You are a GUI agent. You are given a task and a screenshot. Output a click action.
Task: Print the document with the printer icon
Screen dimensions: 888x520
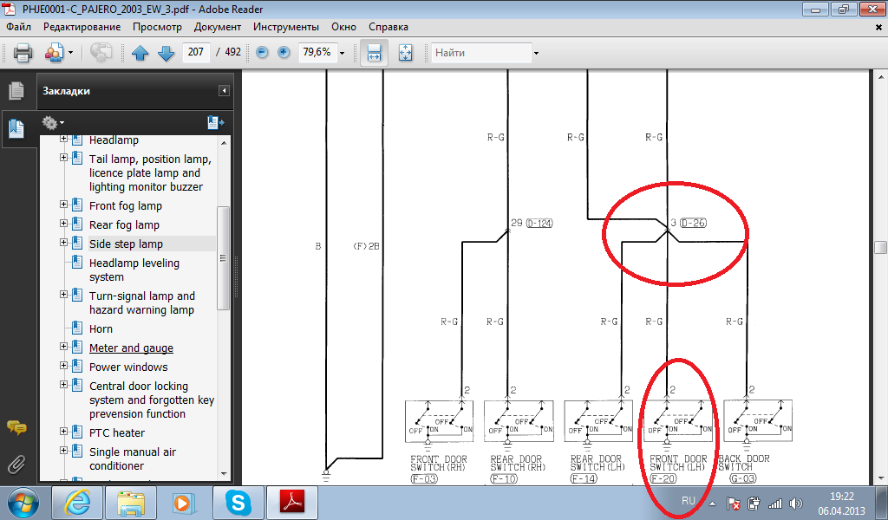click(x=23, y=53)
